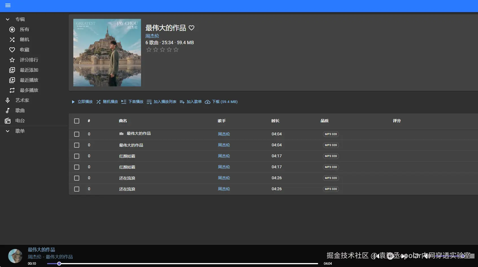Check the second 最伟大的作品 row checkbox
478x267 pixels.
coord(77,145)
